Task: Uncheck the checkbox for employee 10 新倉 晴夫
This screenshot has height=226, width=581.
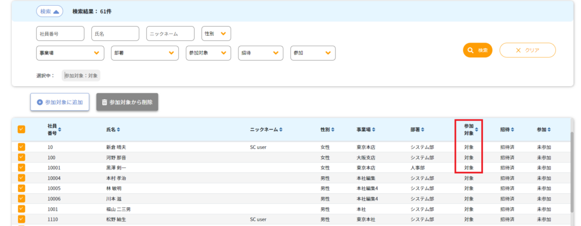Action: click(x=22, y=147)
